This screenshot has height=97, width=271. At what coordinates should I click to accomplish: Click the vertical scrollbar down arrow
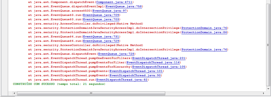click(268, 89)
